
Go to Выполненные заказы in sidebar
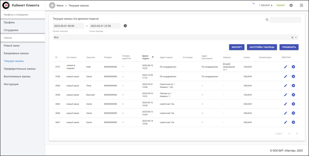tap(17, 76)
